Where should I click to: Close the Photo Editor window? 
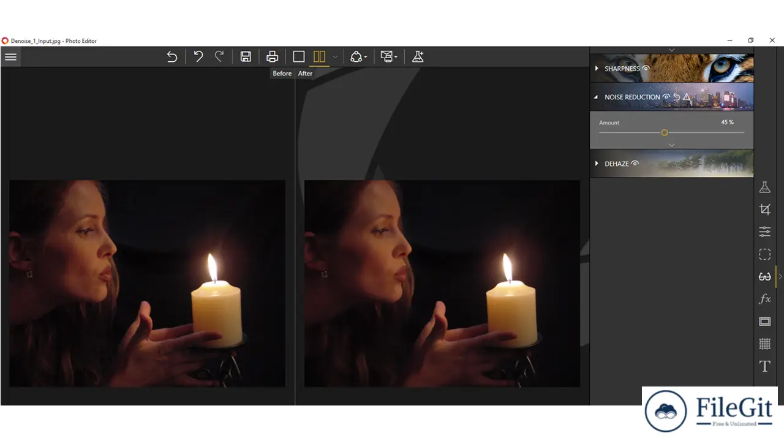pos(772,40)
